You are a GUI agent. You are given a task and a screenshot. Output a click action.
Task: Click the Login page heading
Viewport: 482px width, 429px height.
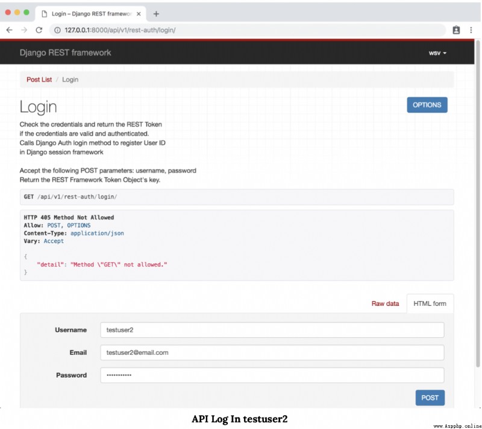(x=38, y=107)
